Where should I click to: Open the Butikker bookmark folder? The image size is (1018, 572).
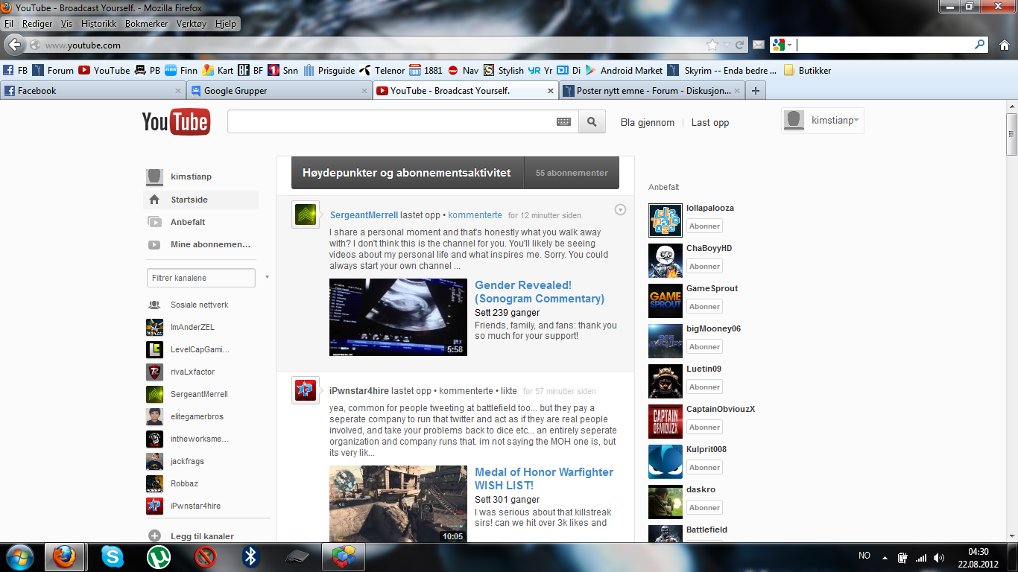coord(808,71)
